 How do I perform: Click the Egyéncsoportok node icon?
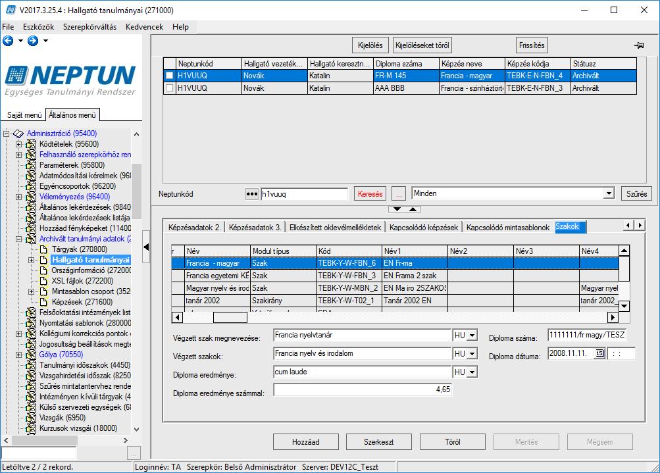[31, 186]
